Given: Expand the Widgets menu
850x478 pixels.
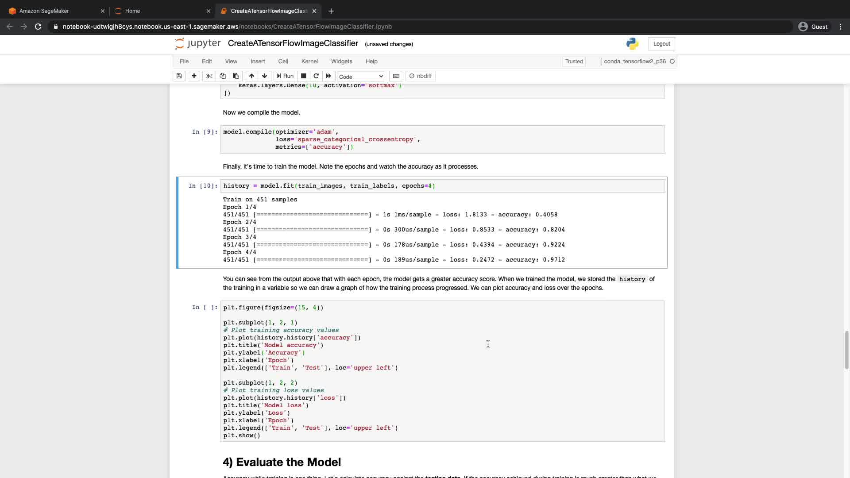Looking at the screenshot, I should (341, 62).
